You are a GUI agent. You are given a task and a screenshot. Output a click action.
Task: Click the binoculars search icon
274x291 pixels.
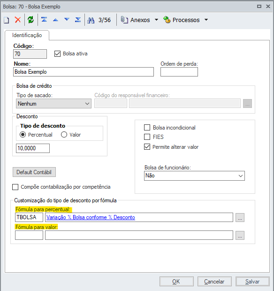91,20
